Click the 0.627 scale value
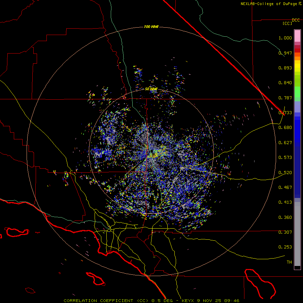The height and width of the screenshot is (303, 303). tap(285, 143)
